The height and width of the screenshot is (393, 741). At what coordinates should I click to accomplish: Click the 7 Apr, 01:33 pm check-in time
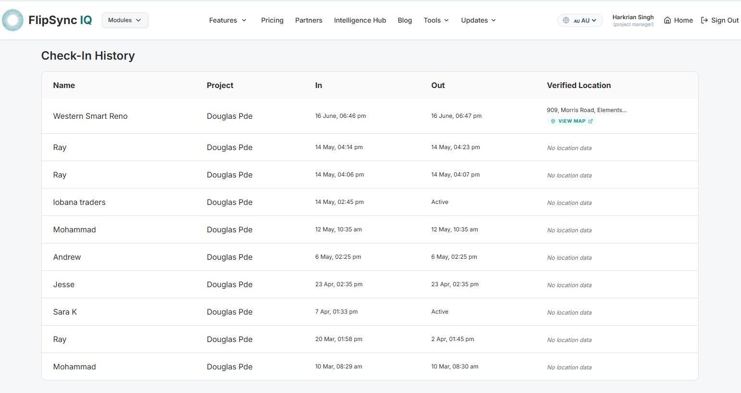(x=336, y=312)
